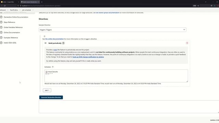The height and width of the screenshot is (123, 219).
Task: Grab the Schedule textarea resize handle
Action: tap(187, 81)
